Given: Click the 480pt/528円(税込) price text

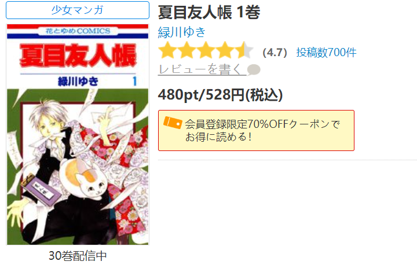Looking at the screenshot, I should click(x=220, y=95).
